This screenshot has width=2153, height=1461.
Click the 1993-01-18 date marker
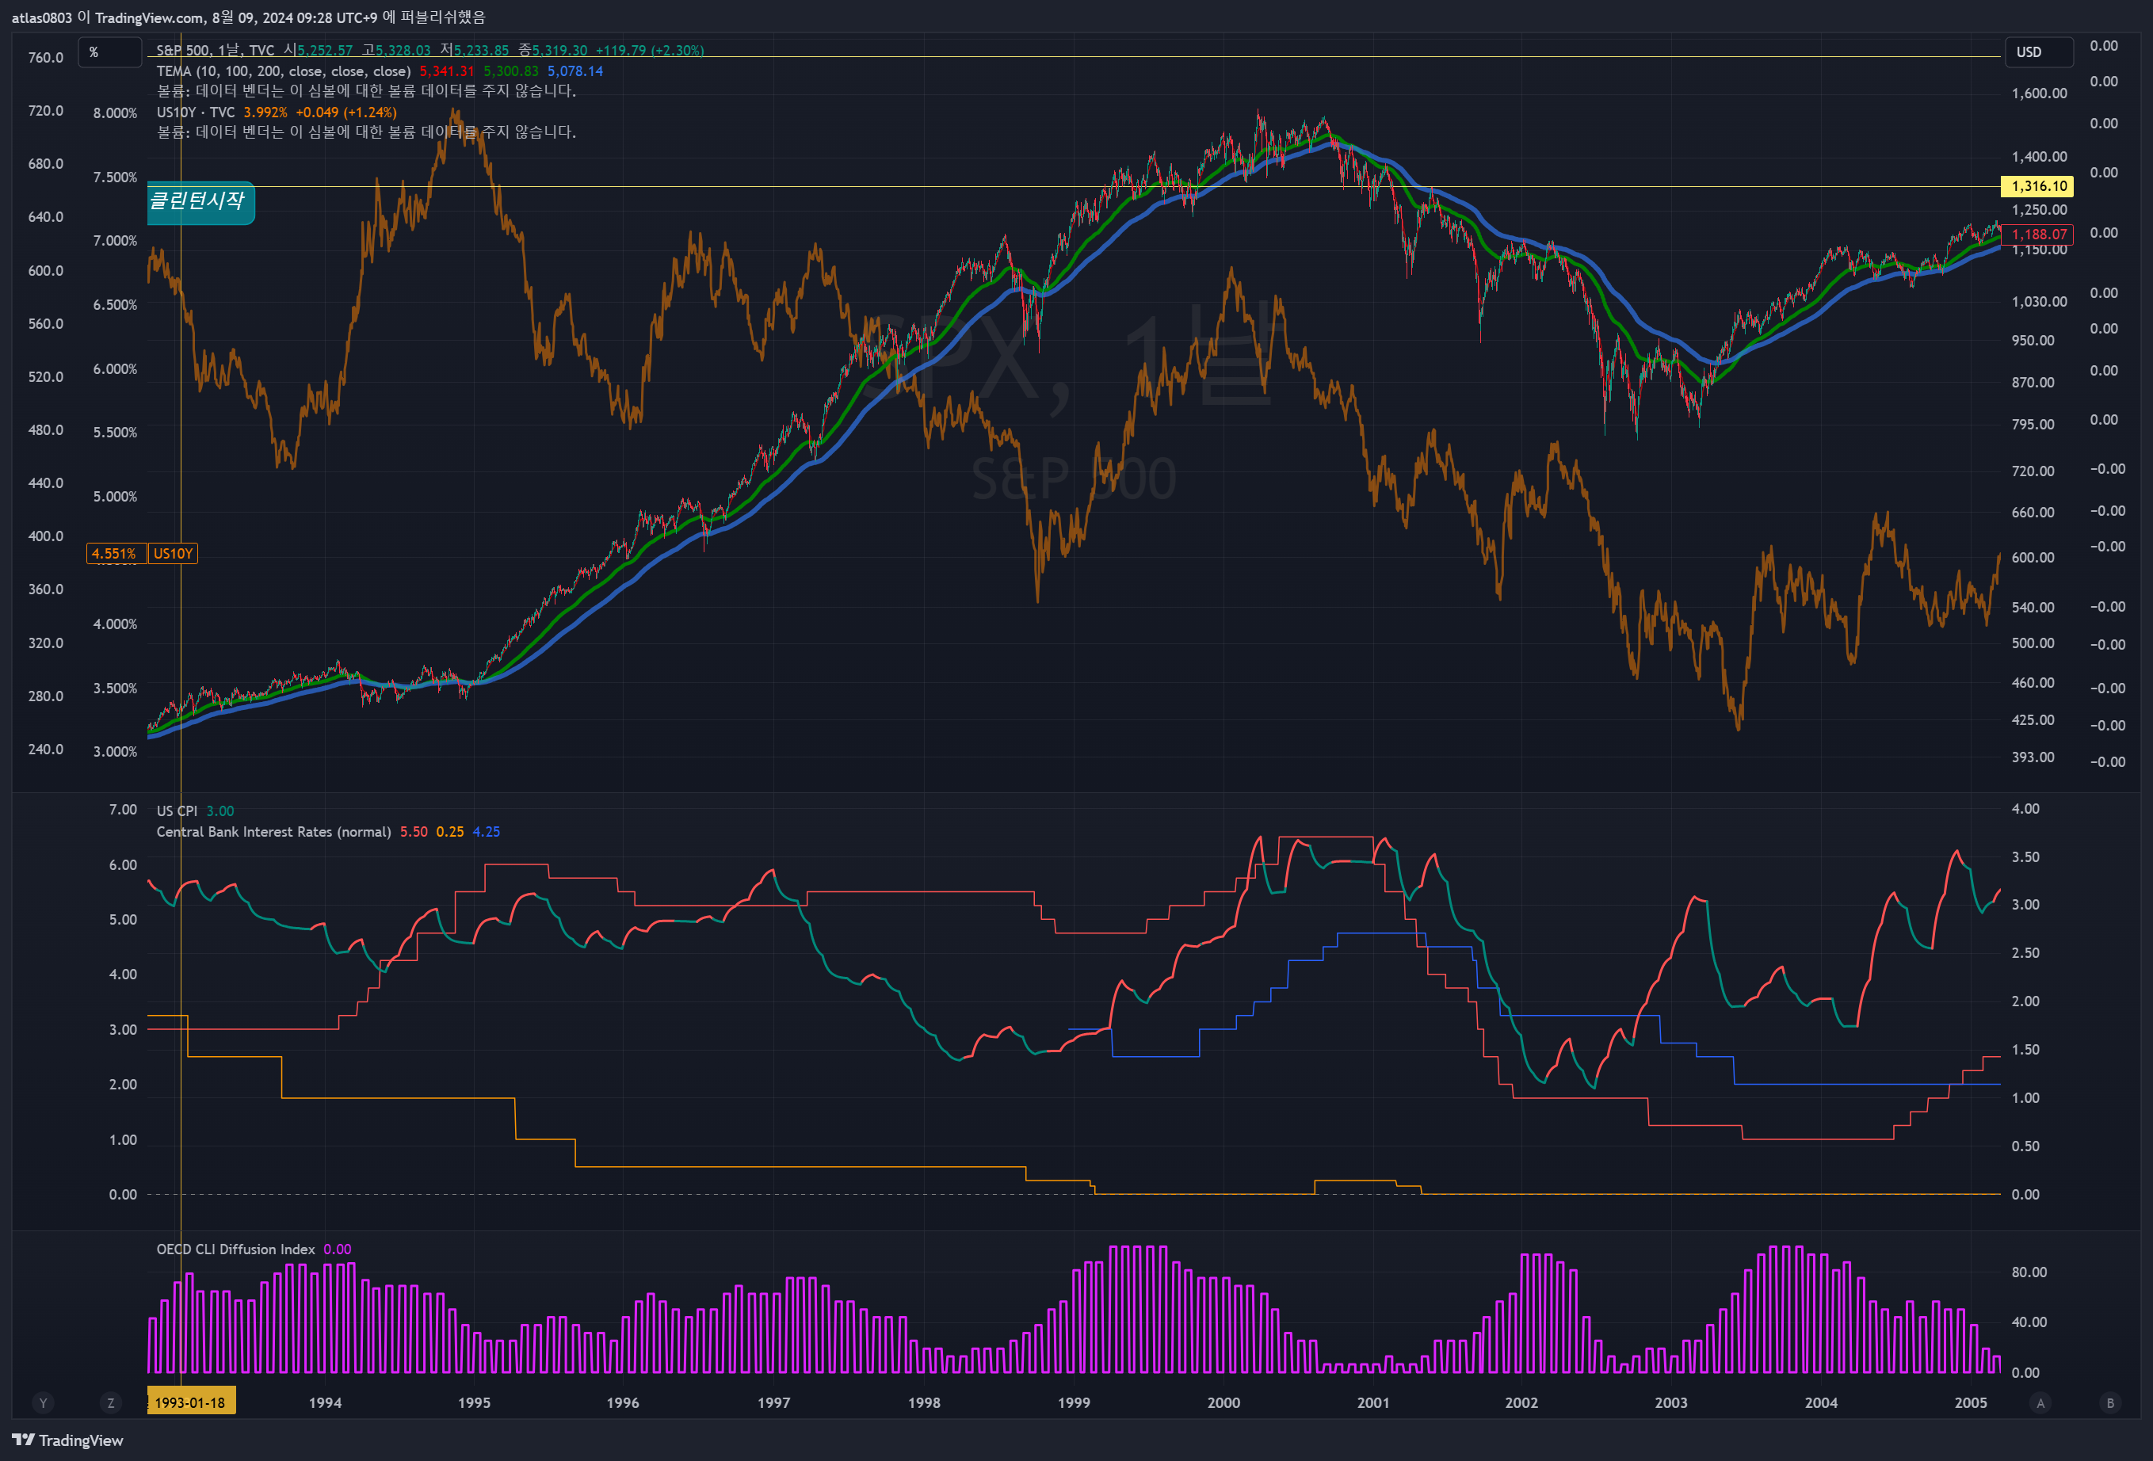click(x=191, y=1402)
